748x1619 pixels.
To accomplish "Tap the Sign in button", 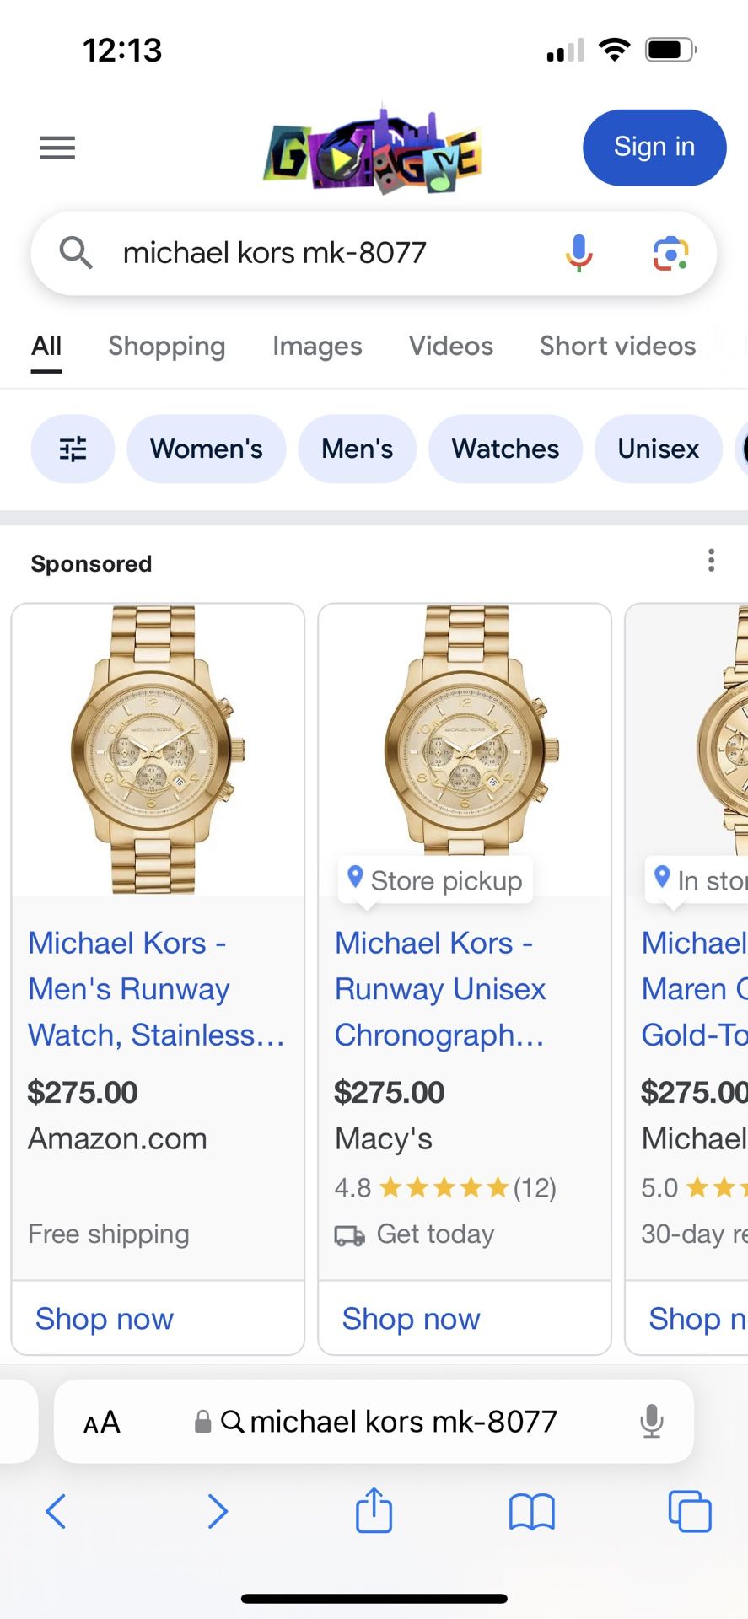I will 654,148.
